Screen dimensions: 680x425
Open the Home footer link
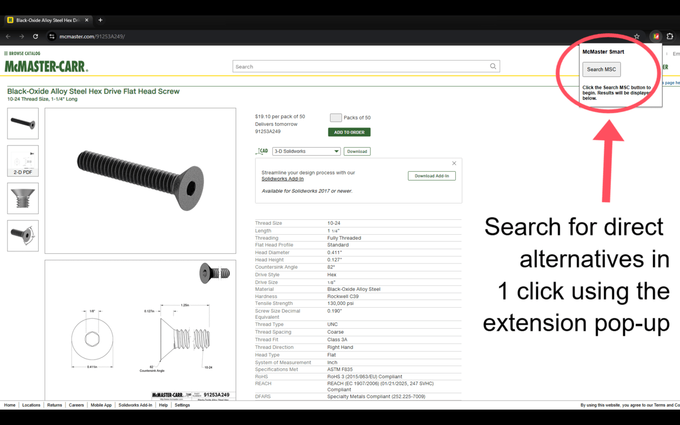[x=10, y=405]
